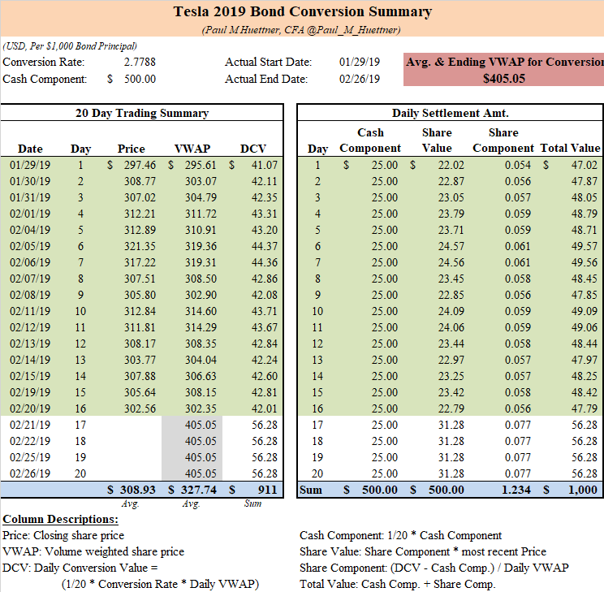Select share value cell 24.56
604x592 pixels.
pyautogui.click(x=451, y=262)
